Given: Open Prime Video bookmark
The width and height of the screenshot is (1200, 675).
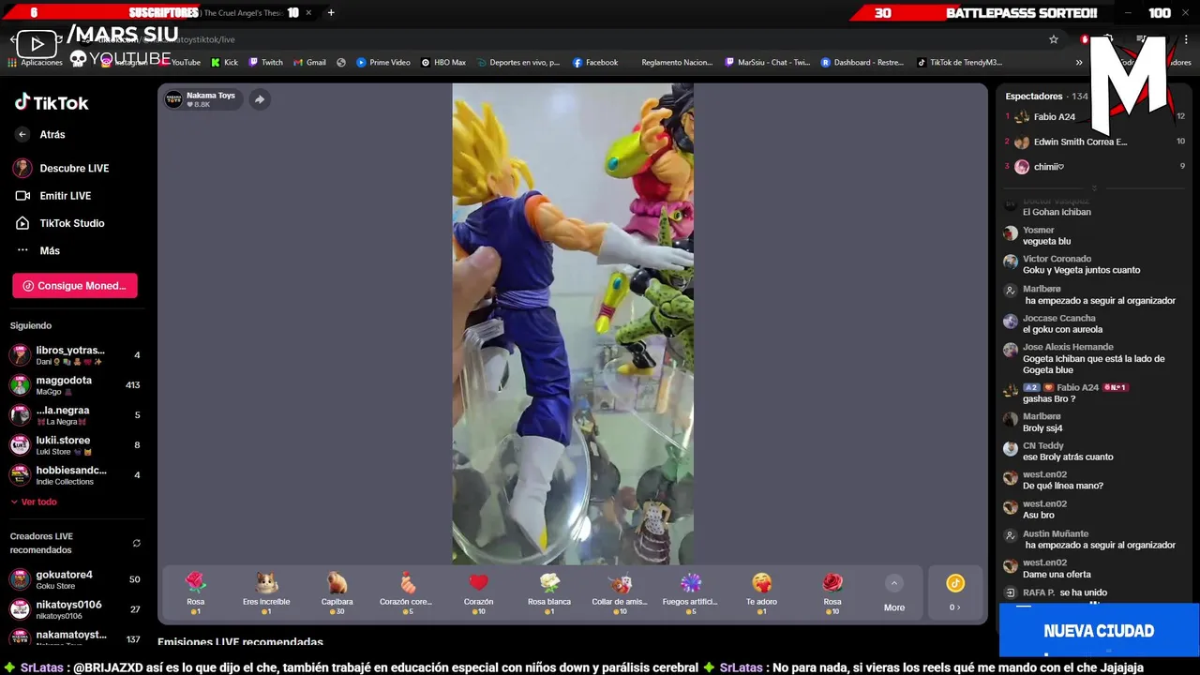Looking at the screenshot, I should click(x=383, y=62).
